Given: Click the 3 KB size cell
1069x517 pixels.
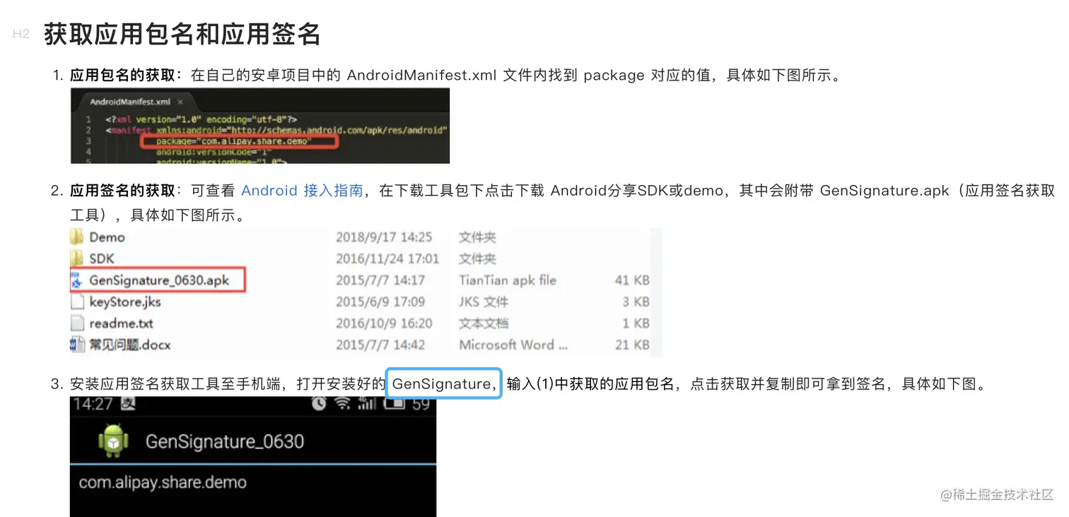Looking at the screenshot, I should click(636, 302).
